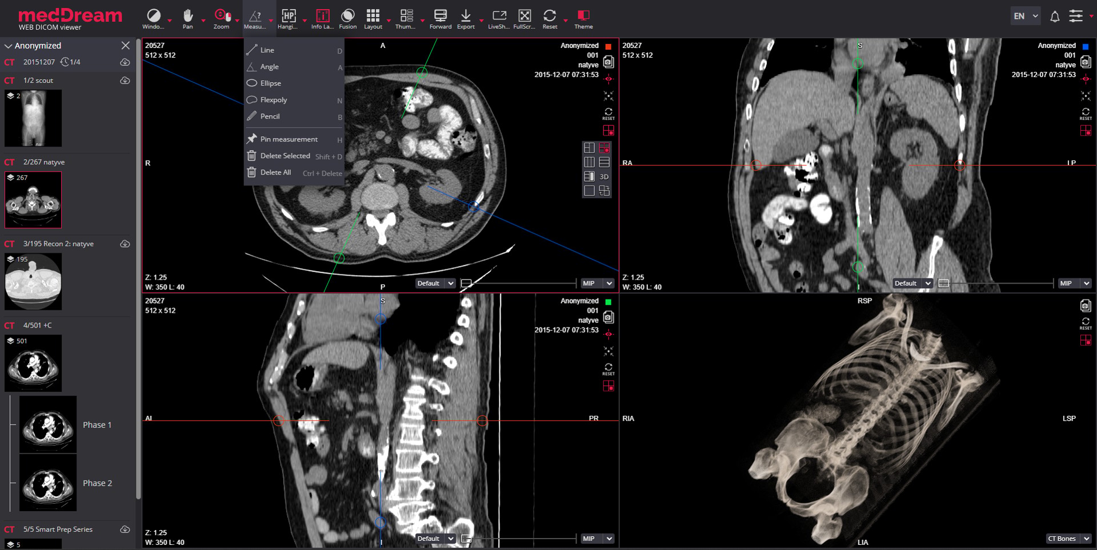Click RESET in the 3D viewport
Image resolution: width=1097 pixels, height=550 pixels.
click(1086, 323)
